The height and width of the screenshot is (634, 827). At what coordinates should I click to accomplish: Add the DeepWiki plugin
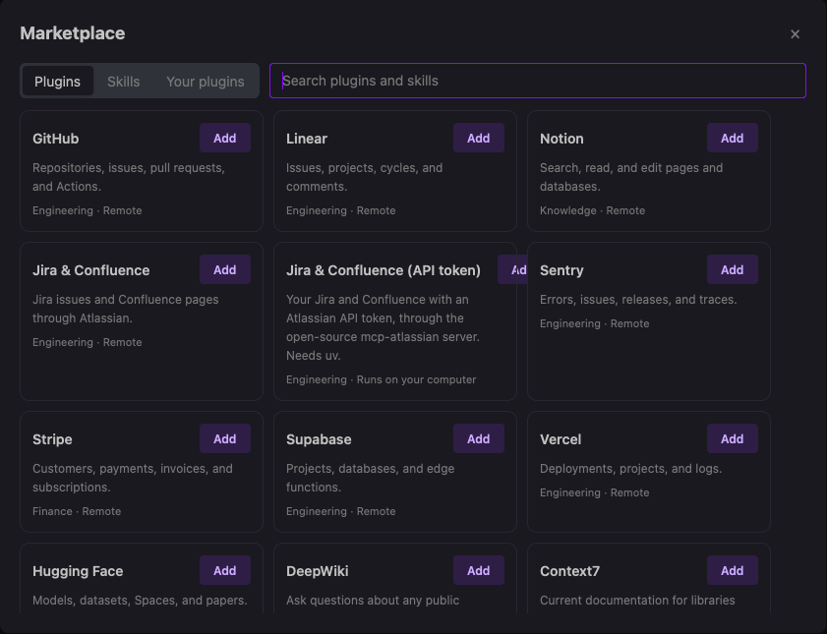point(478,571)
